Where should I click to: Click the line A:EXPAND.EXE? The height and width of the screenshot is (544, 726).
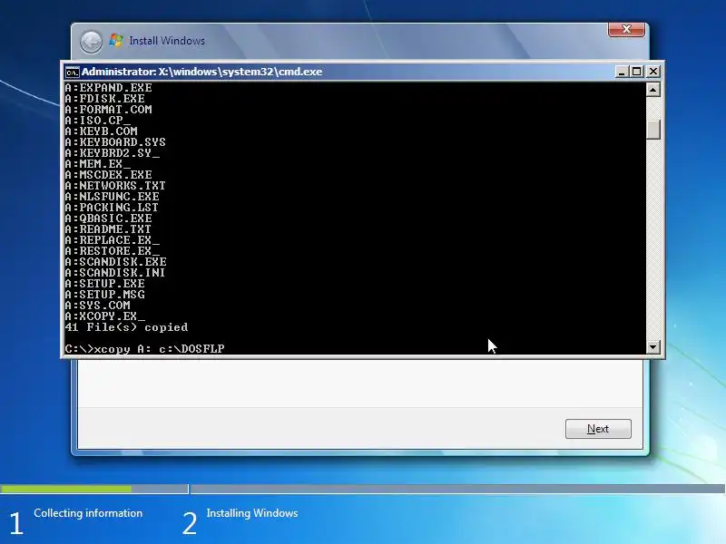(108, 87)
